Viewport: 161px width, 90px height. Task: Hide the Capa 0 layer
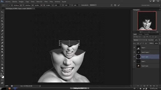134,47
